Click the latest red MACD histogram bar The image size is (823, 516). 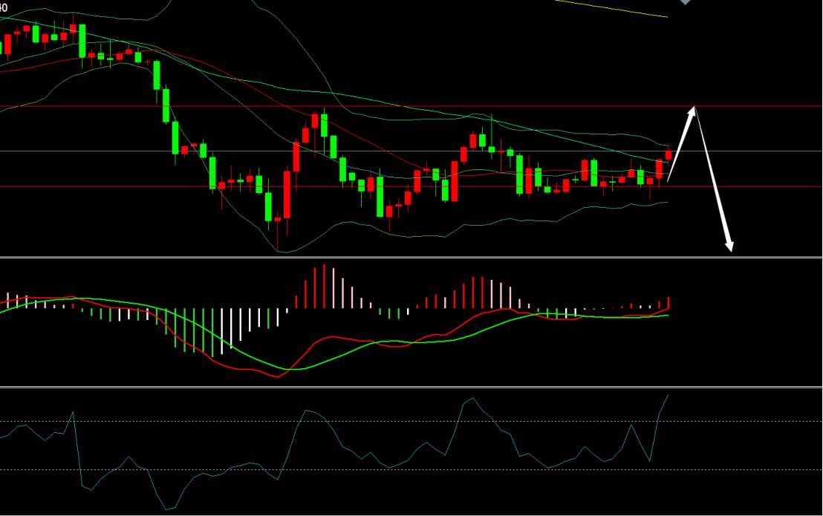(669, 303)
